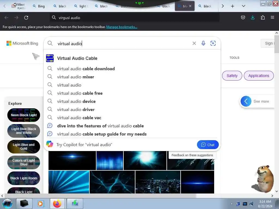The width and height of the screenshot is (279, 209).
Task: Open Neon Black Light explore chip
Action: (24, 115)
